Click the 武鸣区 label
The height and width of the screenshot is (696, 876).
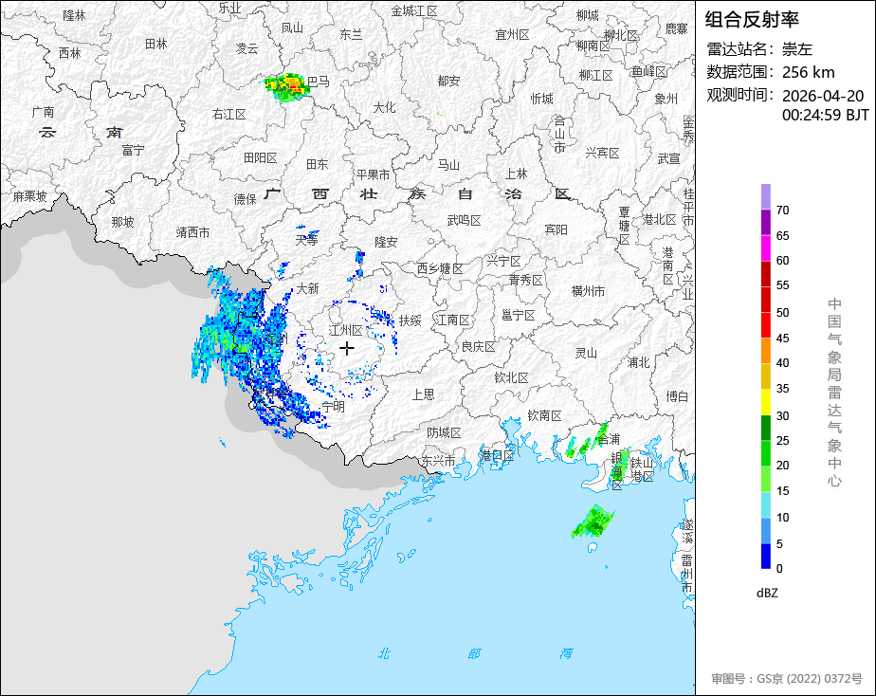(x=465, y=221)
